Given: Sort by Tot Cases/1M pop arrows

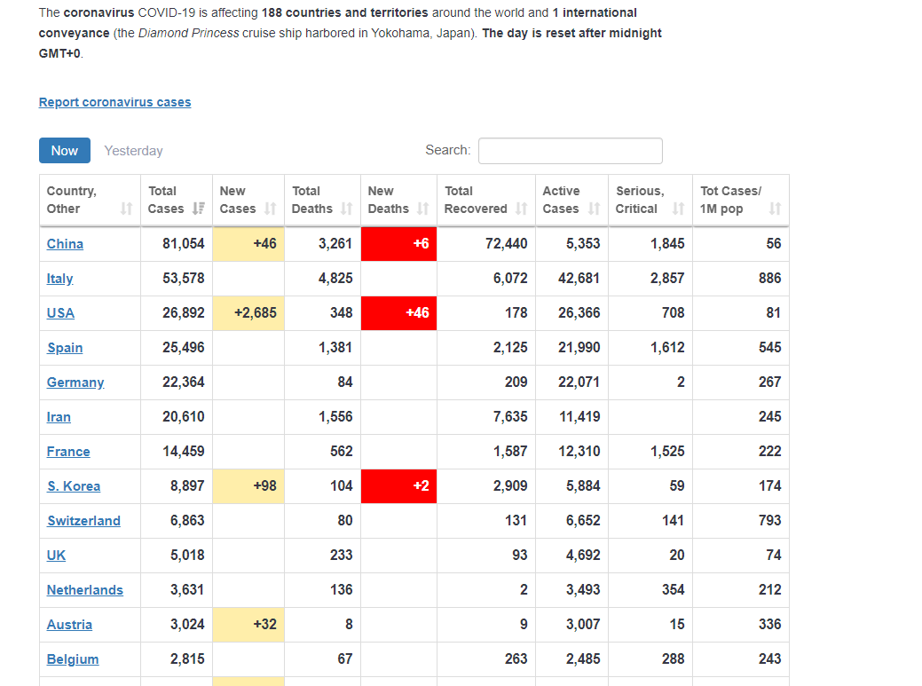Looking at the screenshot, I should point(775,209).
